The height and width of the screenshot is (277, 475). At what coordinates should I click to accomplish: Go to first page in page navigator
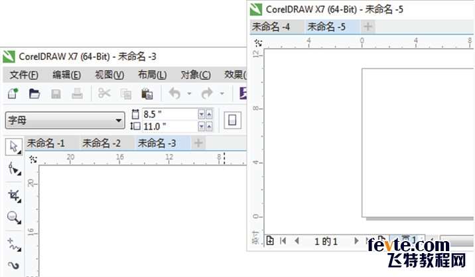click(x=283, y=241)
